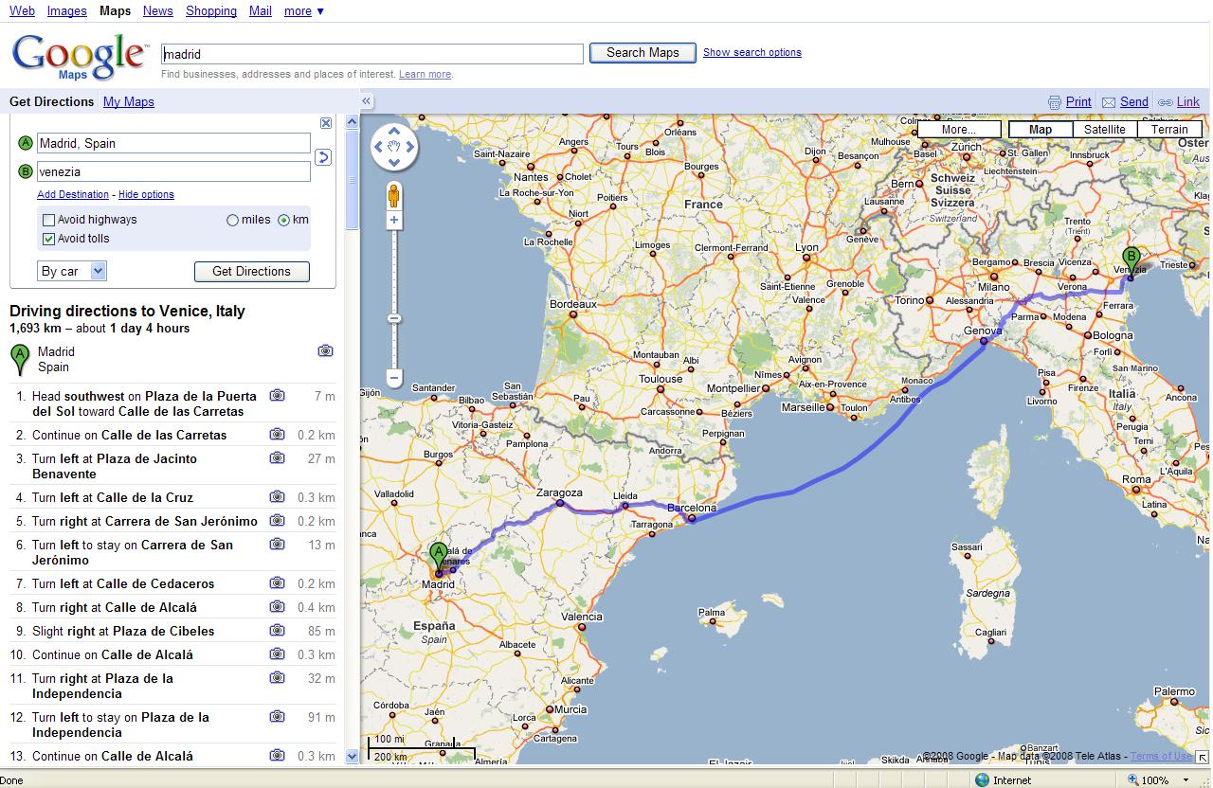Screen dimensions: 1213x788
Task: Open the camera icon beside step 1
Action: (x=277, y=396)
